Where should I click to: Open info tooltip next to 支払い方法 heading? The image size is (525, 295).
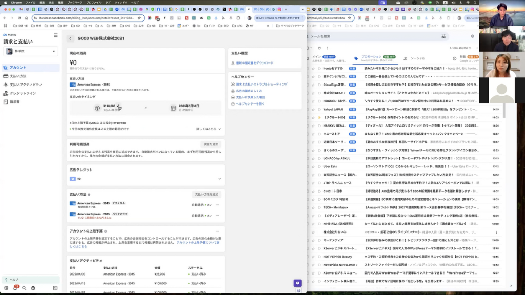(x=89, y=194)
